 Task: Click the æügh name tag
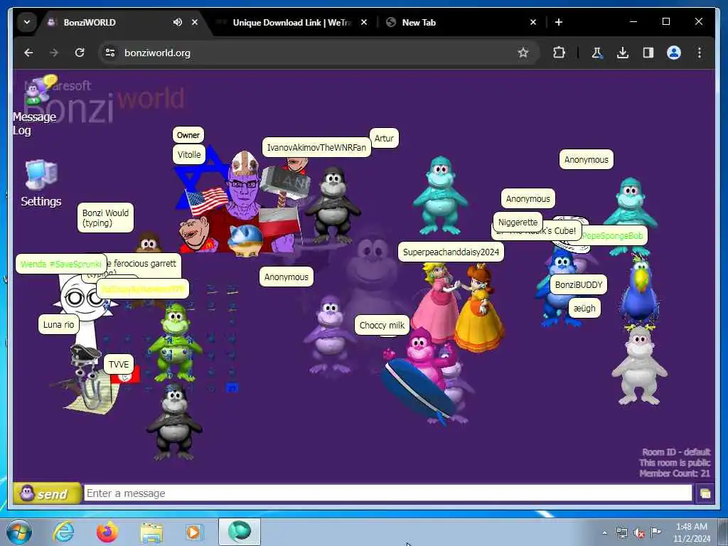click(584, 309)
